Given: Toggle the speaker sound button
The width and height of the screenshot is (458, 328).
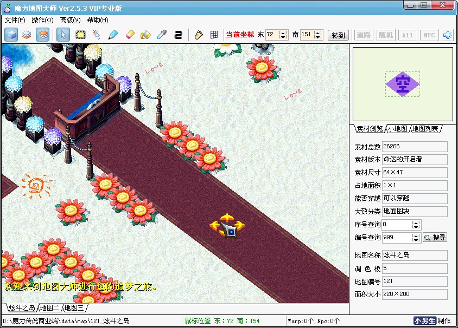Looking at the screenshot, I should coord(448,35).
